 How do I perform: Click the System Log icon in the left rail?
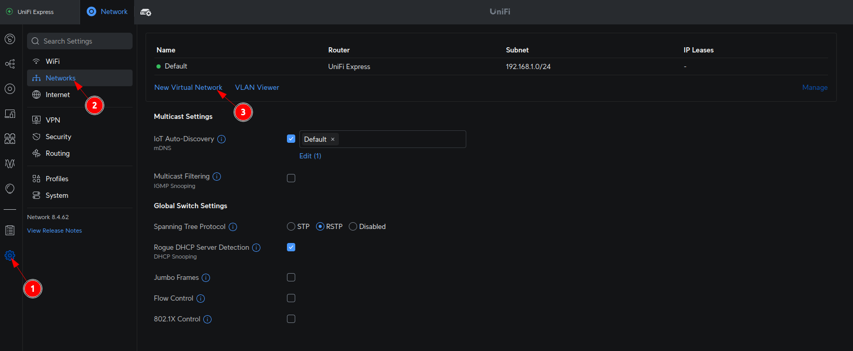(10, 230)
